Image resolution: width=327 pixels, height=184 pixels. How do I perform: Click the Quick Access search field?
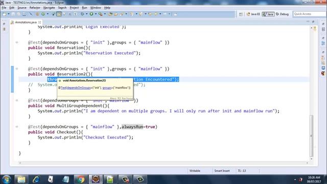(x=310, y=14)
